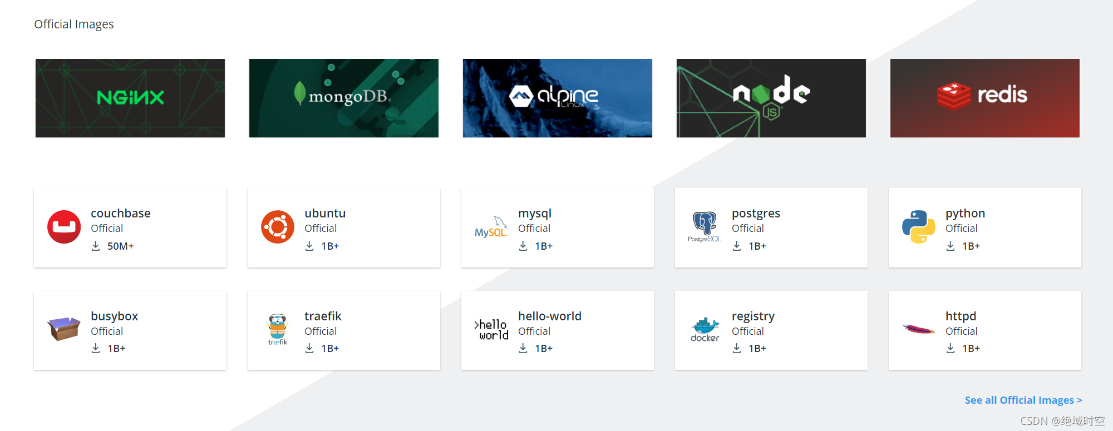Follow See all Official Images link
This screenshot has height=431, width=1113.
1023,400
